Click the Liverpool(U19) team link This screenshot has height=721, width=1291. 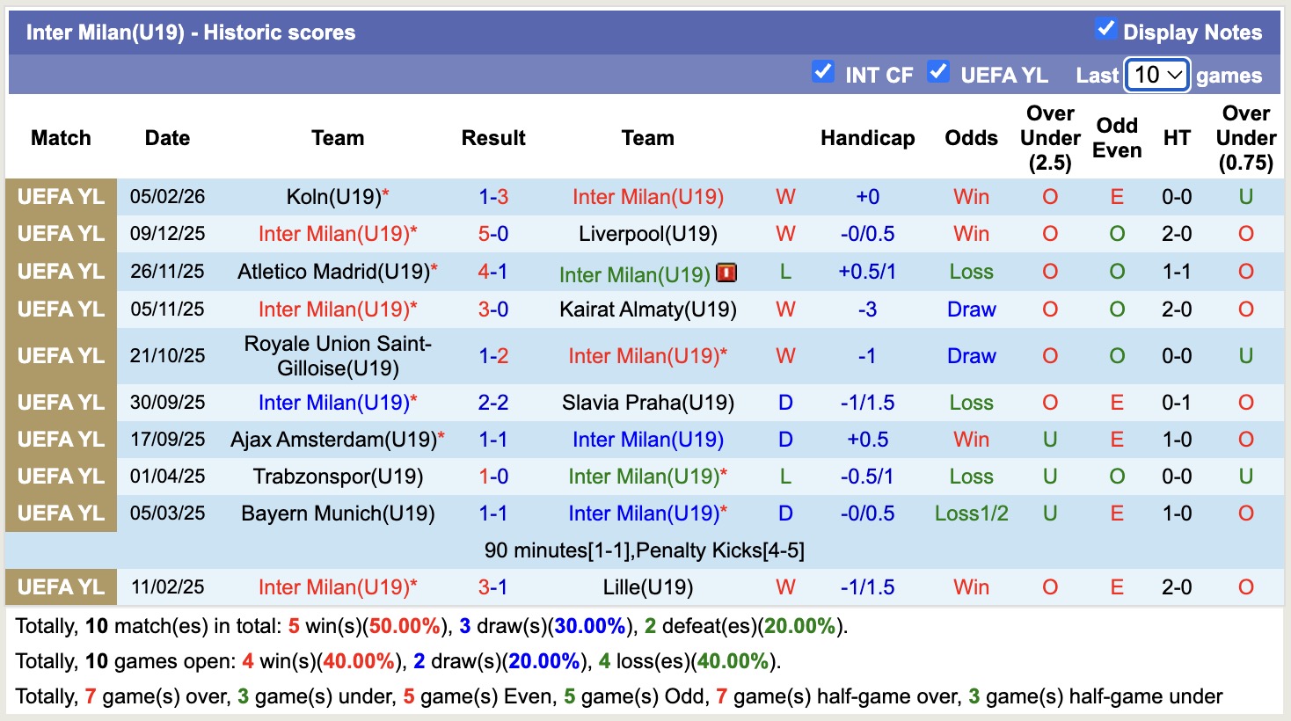pos(647,234)
